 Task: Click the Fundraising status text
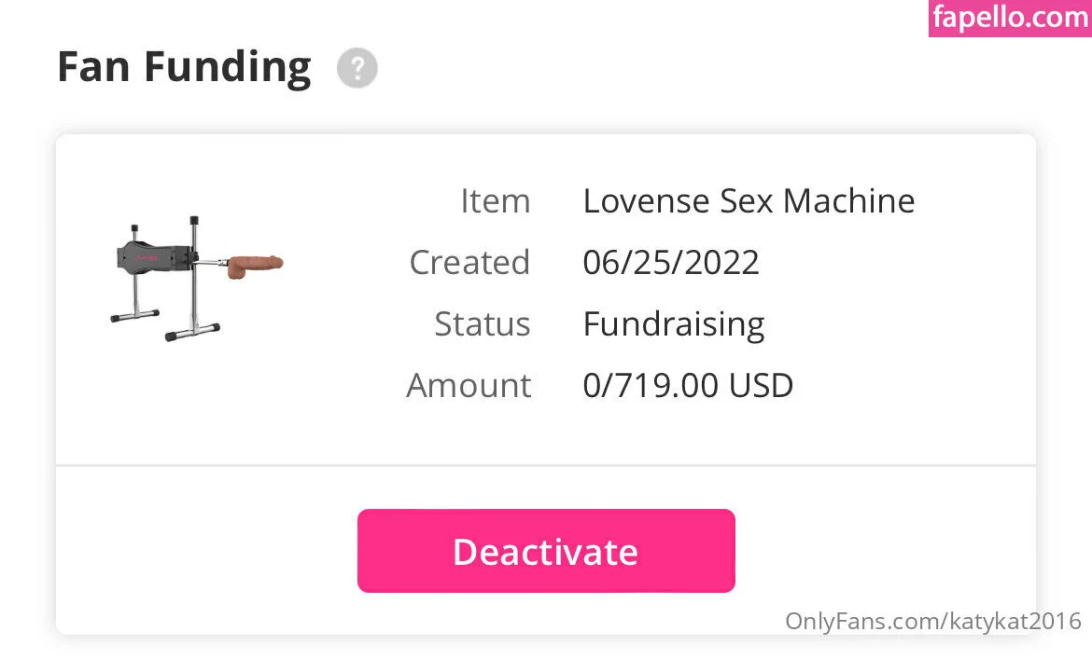[x=673, y=323]
